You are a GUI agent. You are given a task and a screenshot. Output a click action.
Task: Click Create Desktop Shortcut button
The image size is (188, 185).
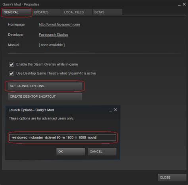[x=45, y=96]
